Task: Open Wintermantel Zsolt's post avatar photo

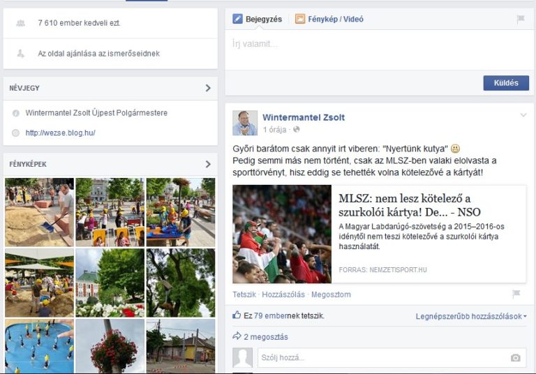Action: coord(245,123)
